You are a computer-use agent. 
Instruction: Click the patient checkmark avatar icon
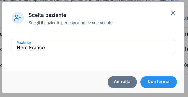(x=18, y=18)
